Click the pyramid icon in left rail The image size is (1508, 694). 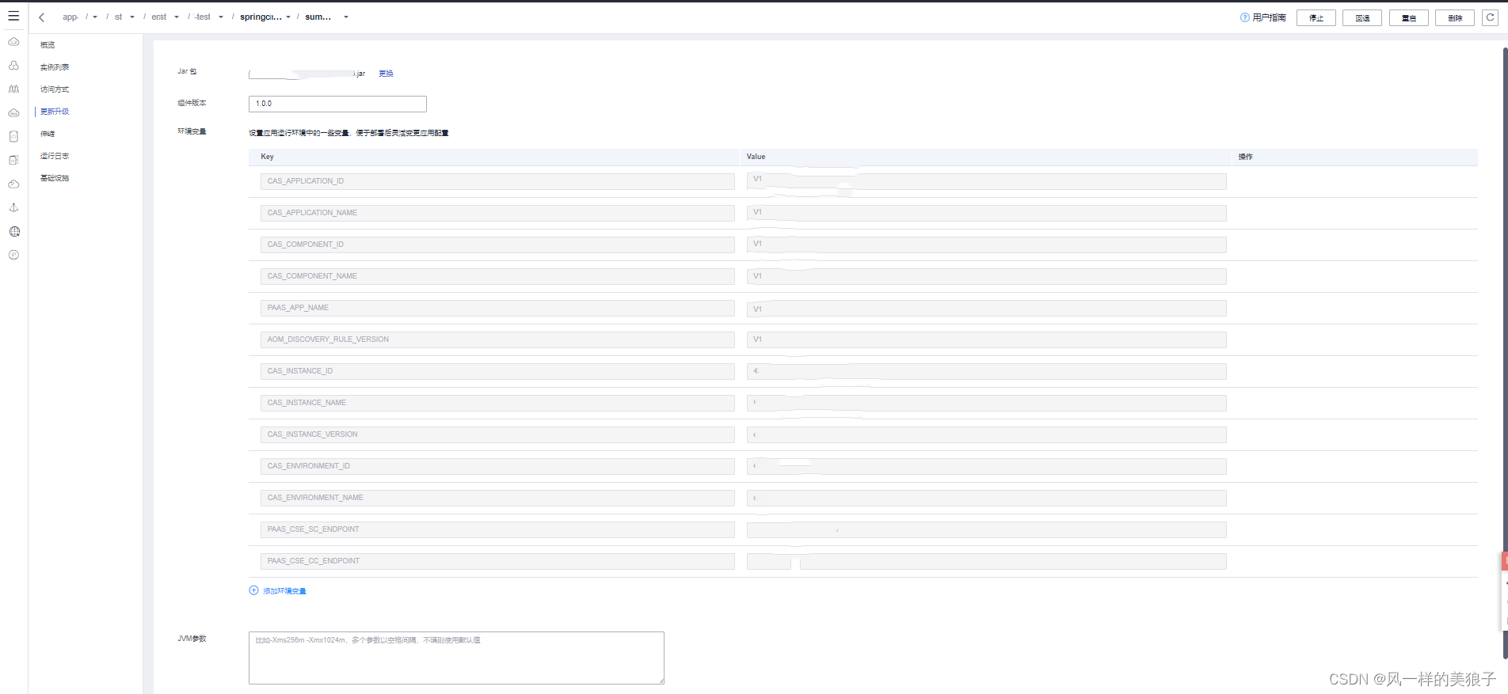[13, 207]
